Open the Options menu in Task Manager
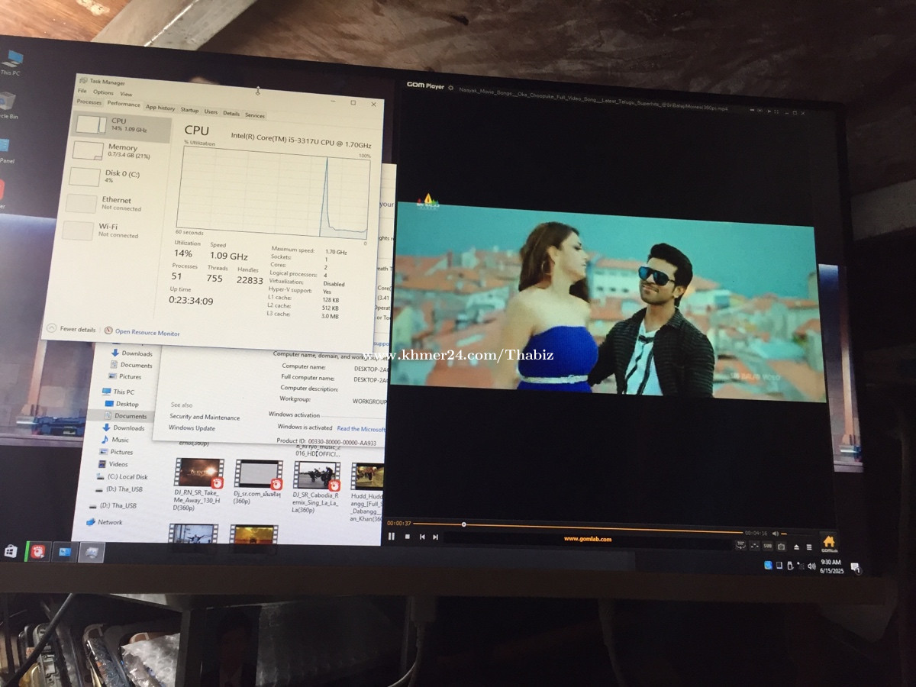916x687 pixels. (103, 92)
